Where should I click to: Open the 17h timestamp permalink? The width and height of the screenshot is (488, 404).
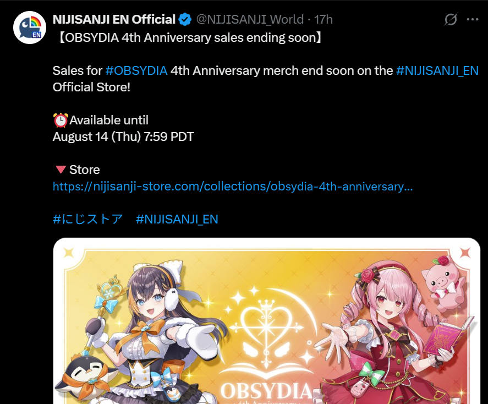tap(323, 19)
